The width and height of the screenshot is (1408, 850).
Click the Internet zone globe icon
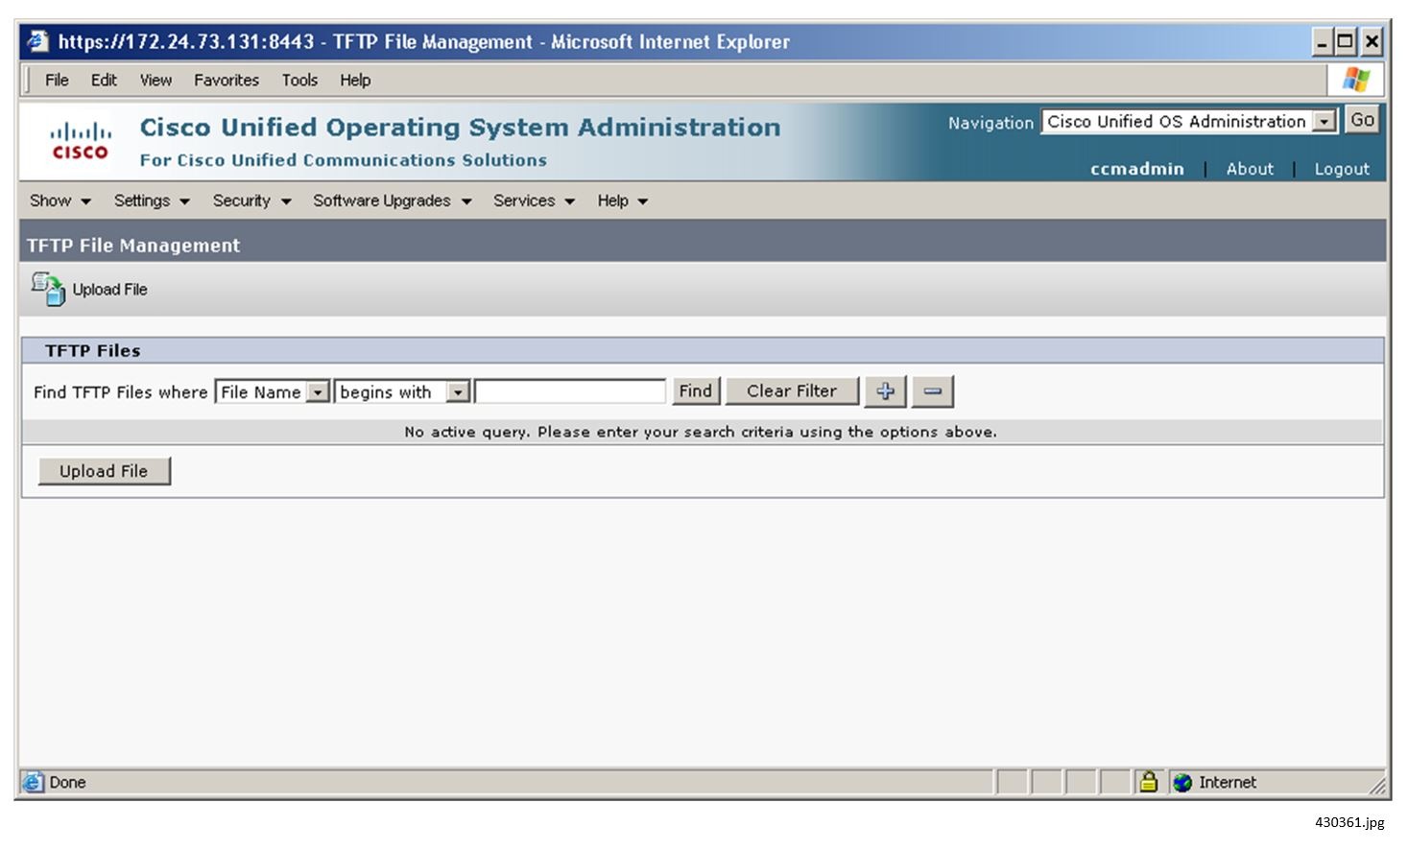click(x=1182, y=783)
